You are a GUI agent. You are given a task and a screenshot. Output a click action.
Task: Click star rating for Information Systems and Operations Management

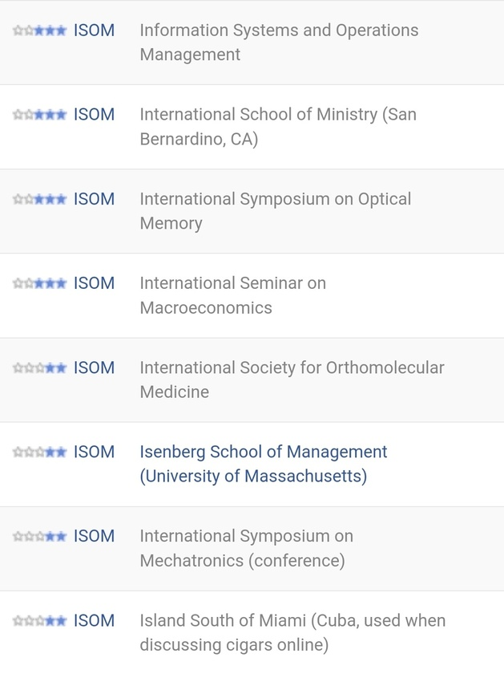point(39,30)
